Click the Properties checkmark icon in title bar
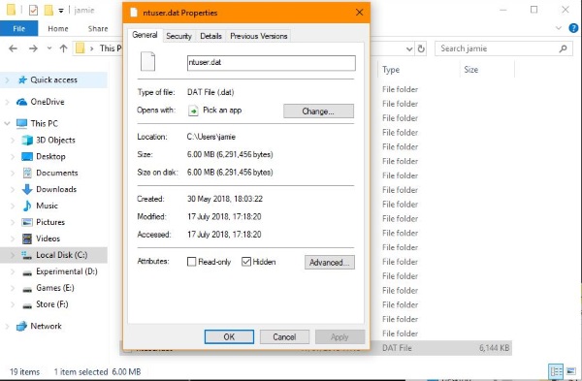Viewport: 582px width, 381px height. (x=33, y=10)
